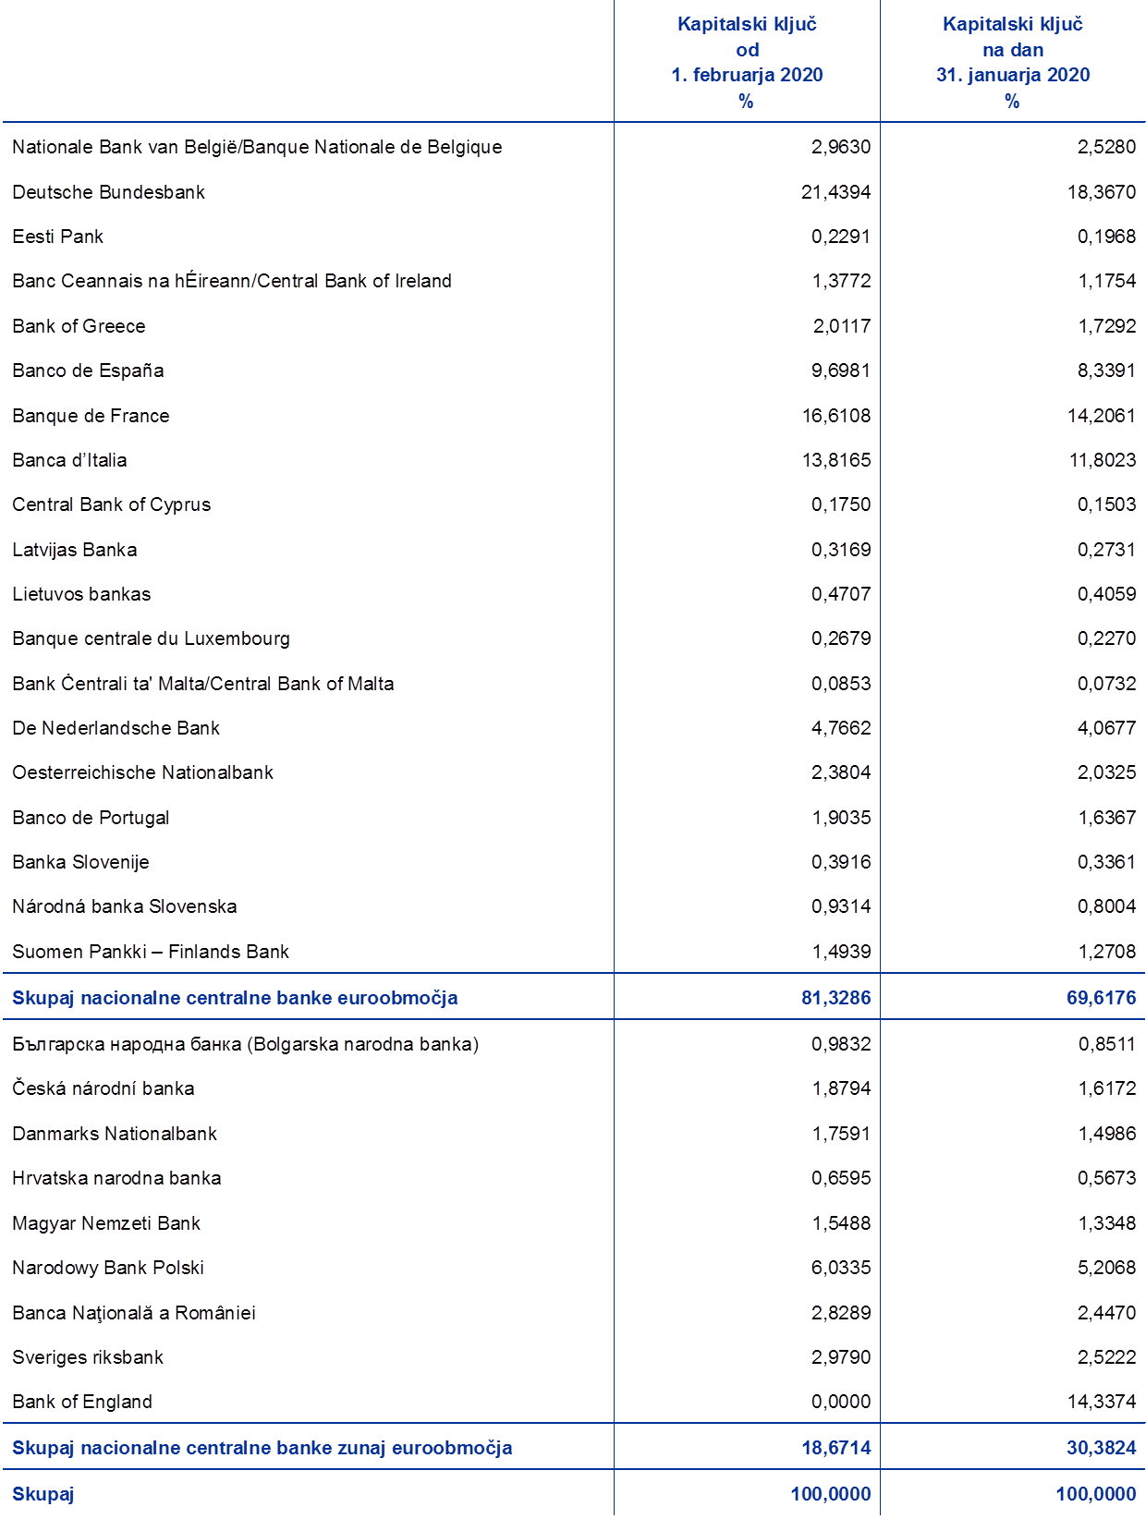Click the 'Central Bank of Cyprus' row label
Screen dimensions: 1146x1519
pos(111,504)
